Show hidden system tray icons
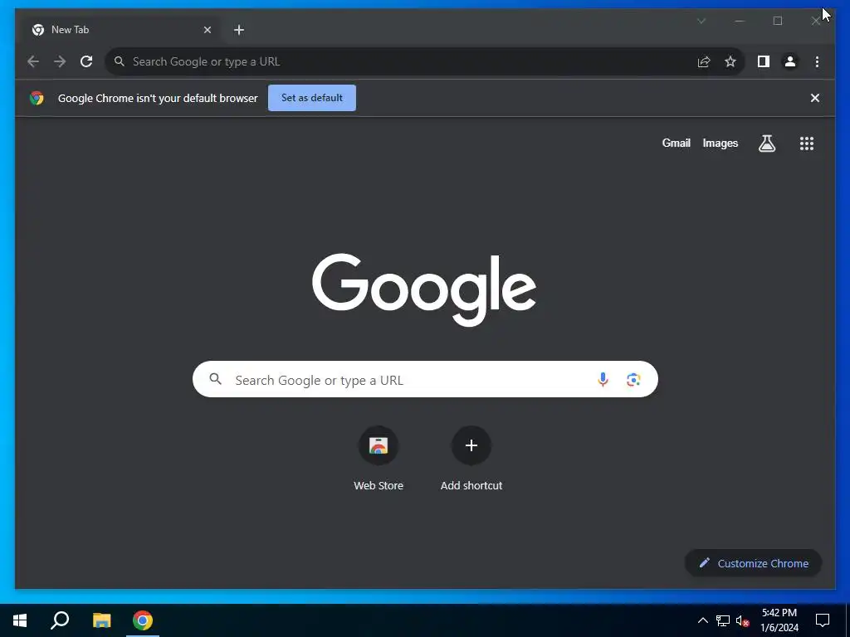 [702, 620]
